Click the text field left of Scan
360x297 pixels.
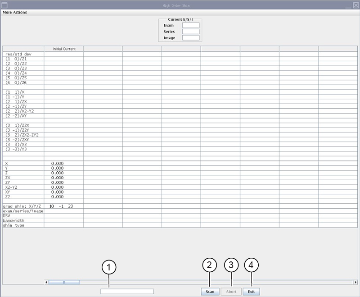(x=127, y=292)
